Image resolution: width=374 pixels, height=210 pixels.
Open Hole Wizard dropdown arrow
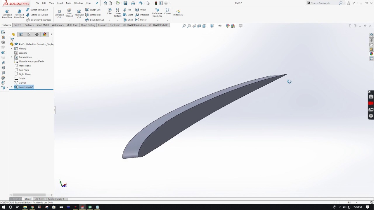69,20
